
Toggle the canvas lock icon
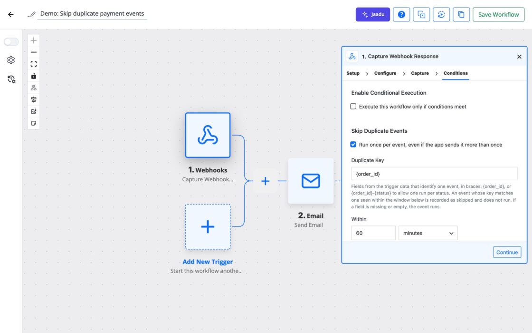[x=34, y=76]
